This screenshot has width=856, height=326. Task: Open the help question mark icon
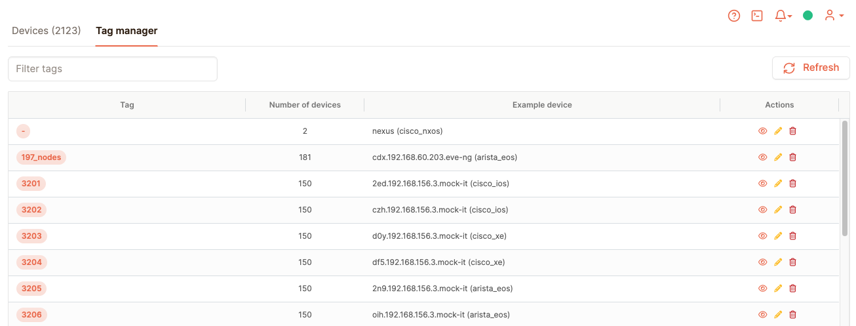[x=734, y=16]
